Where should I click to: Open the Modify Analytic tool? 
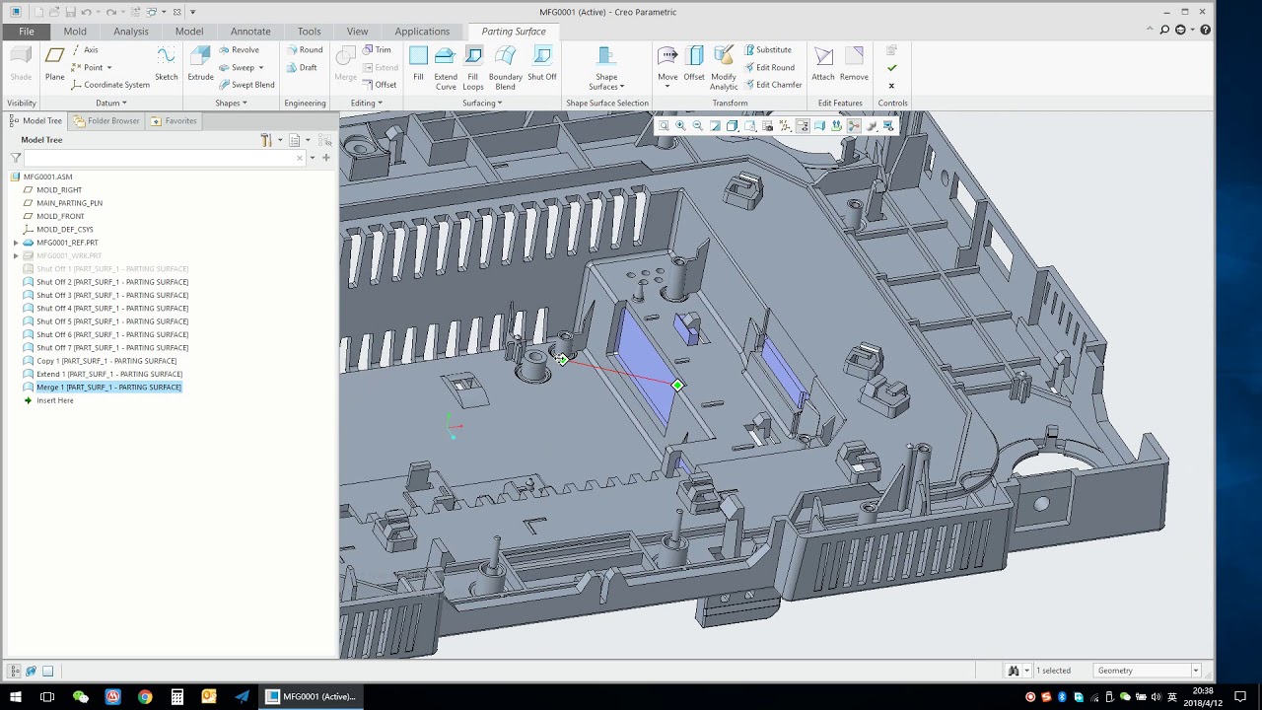pyautogui.click(x=724, y=67)
